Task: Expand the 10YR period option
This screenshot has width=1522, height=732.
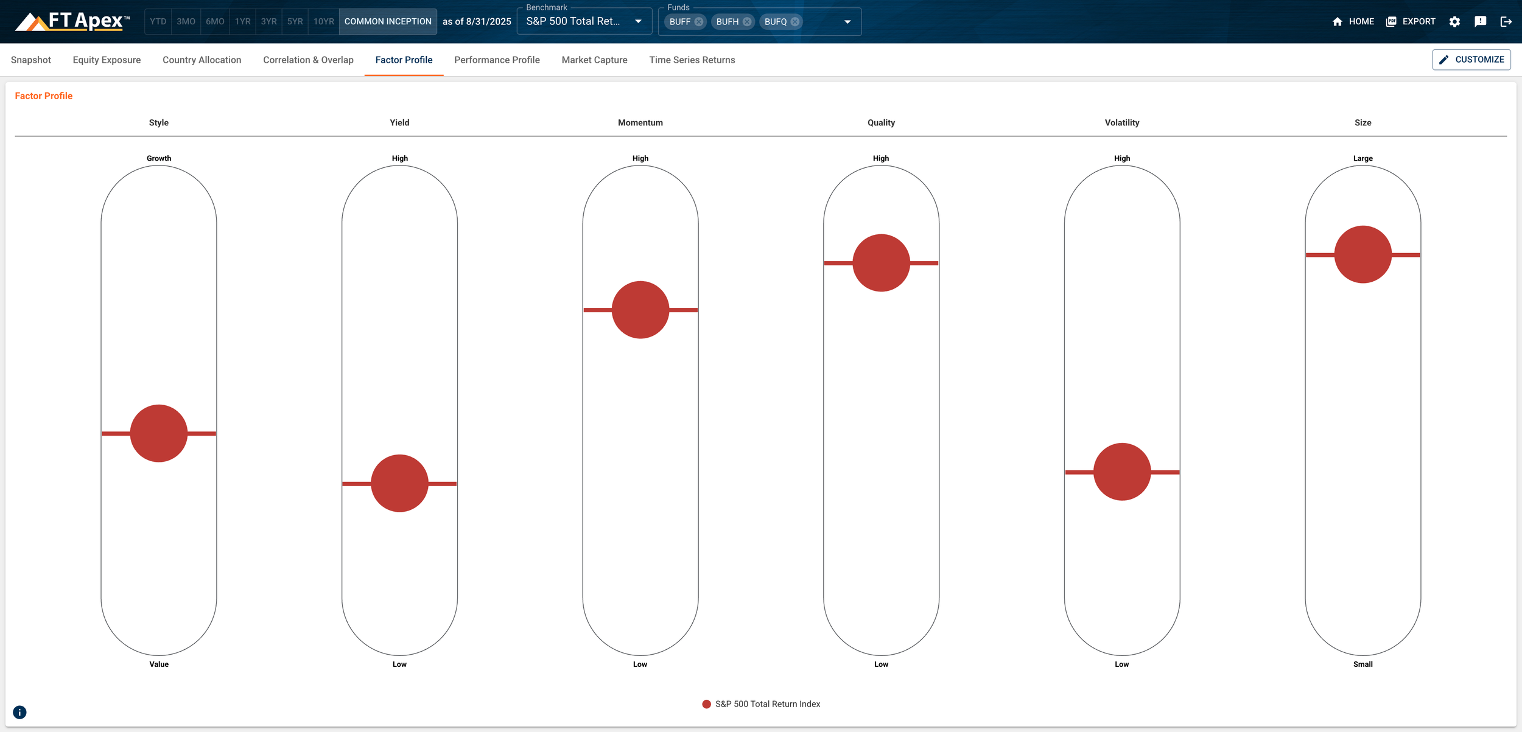Action: point(324,21)
